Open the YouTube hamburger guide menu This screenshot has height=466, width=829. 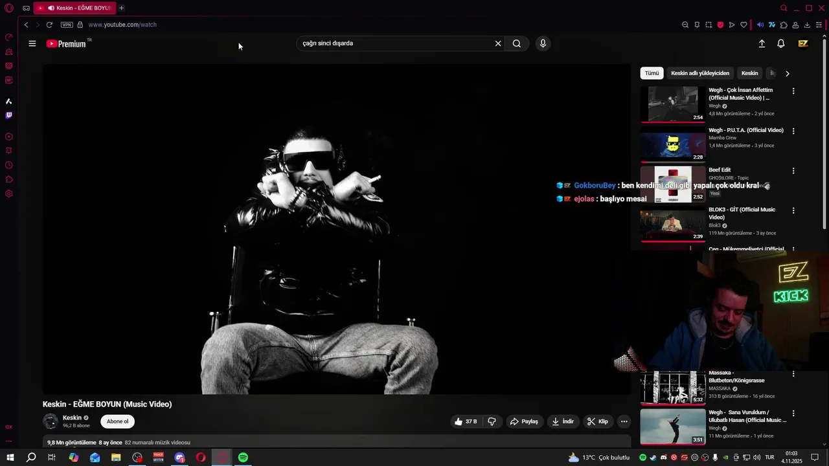tap(32, 43)
